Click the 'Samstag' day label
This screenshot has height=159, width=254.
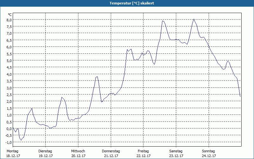click(176, 151)
